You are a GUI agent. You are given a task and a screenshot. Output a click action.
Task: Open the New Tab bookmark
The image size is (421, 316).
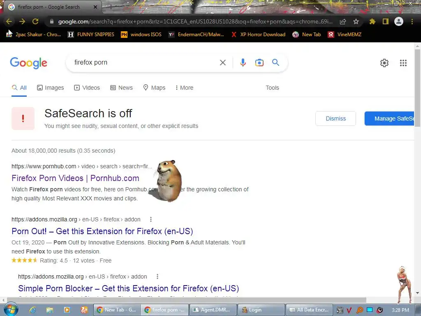[x=307, y=35]
